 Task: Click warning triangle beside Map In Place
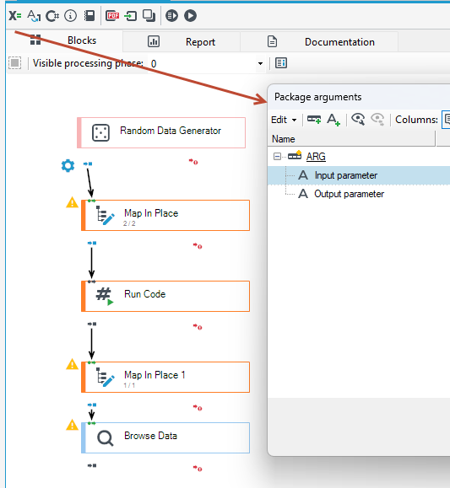coord(72,202)
